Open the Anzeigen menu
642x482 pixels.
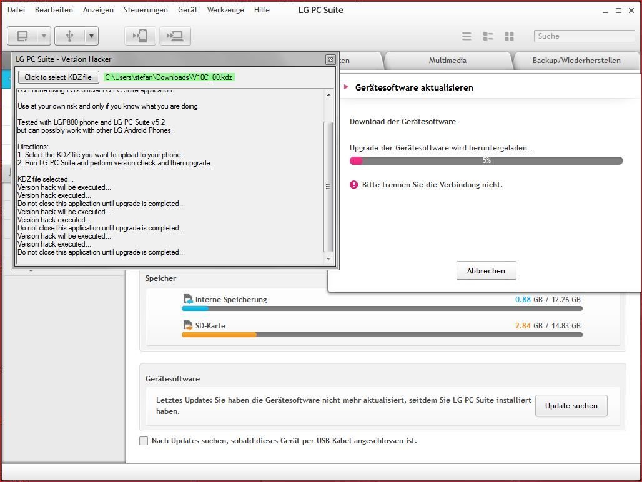click(98, 10)
